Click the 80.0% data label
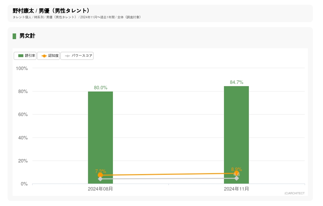Image resolution: width=323 pixels, height=206 pixels. [x=101, y=88]
